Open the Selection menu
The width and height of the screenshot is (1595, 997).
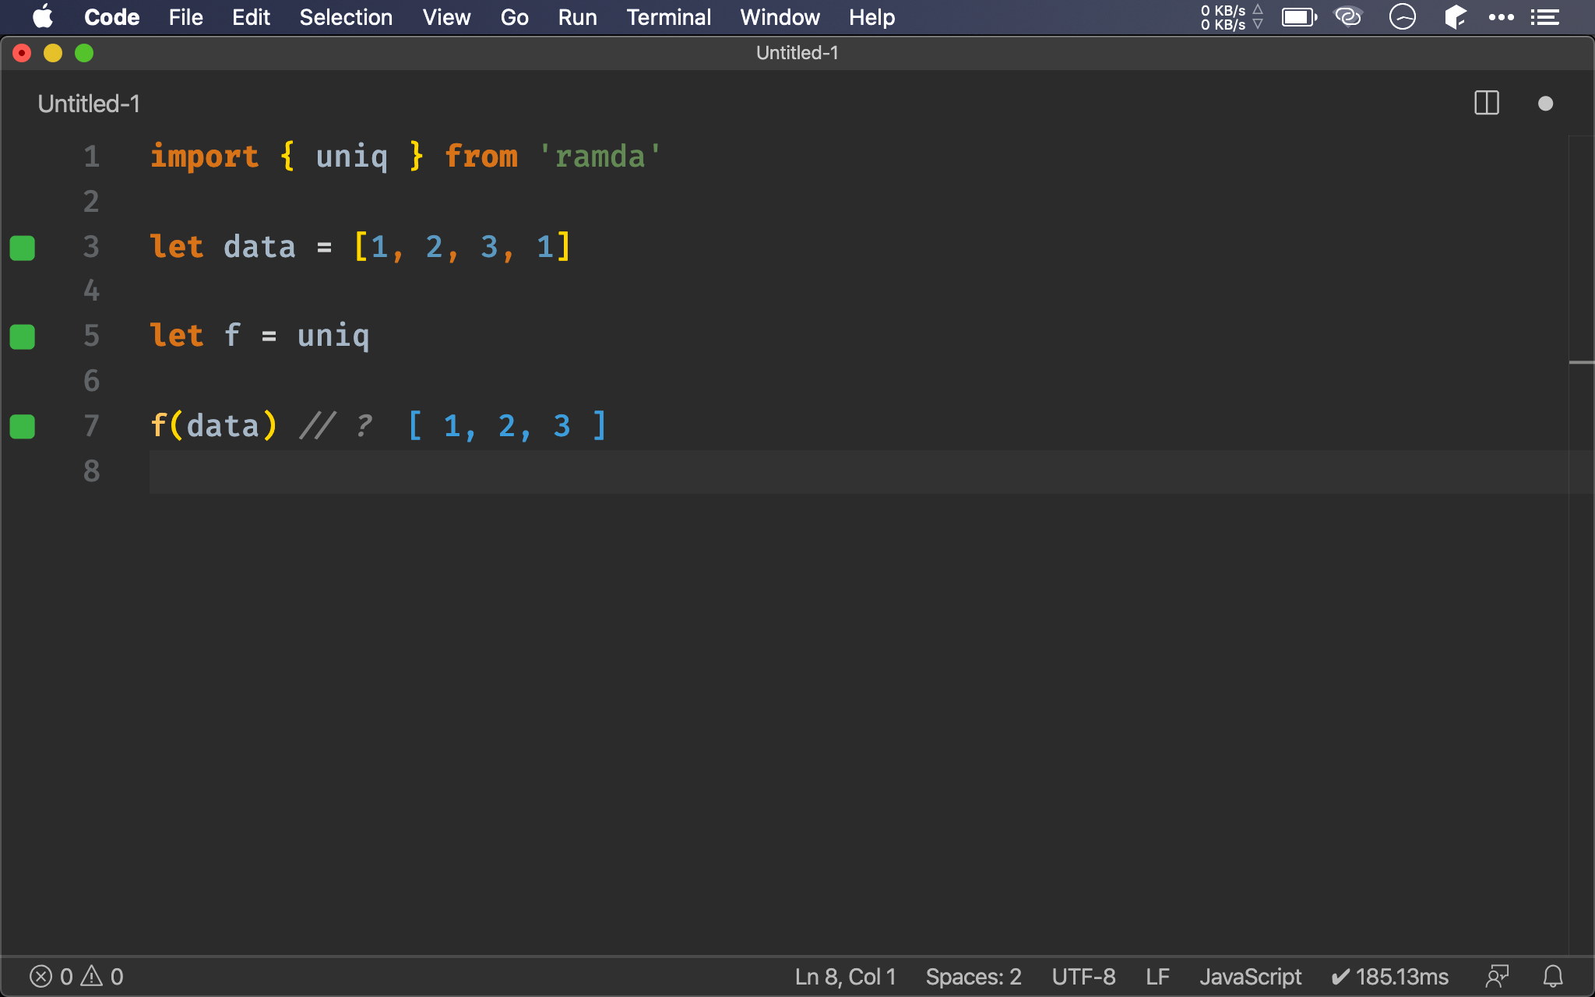tap(346, 17)
